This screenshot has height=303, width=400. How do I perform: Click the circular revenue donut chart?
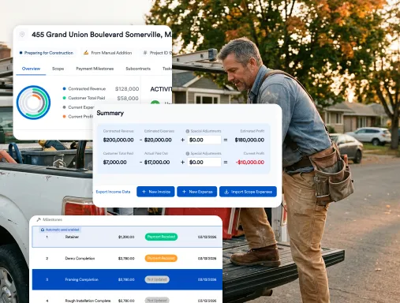click(x=33, y=103)
